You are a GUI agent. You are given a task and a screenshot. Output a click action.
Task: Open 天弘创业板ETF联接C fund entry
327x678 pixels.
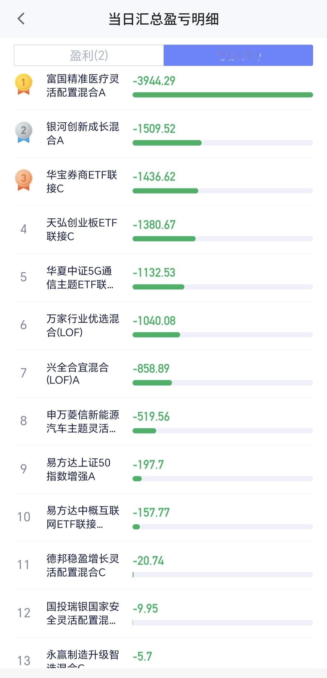coord(82,229)
